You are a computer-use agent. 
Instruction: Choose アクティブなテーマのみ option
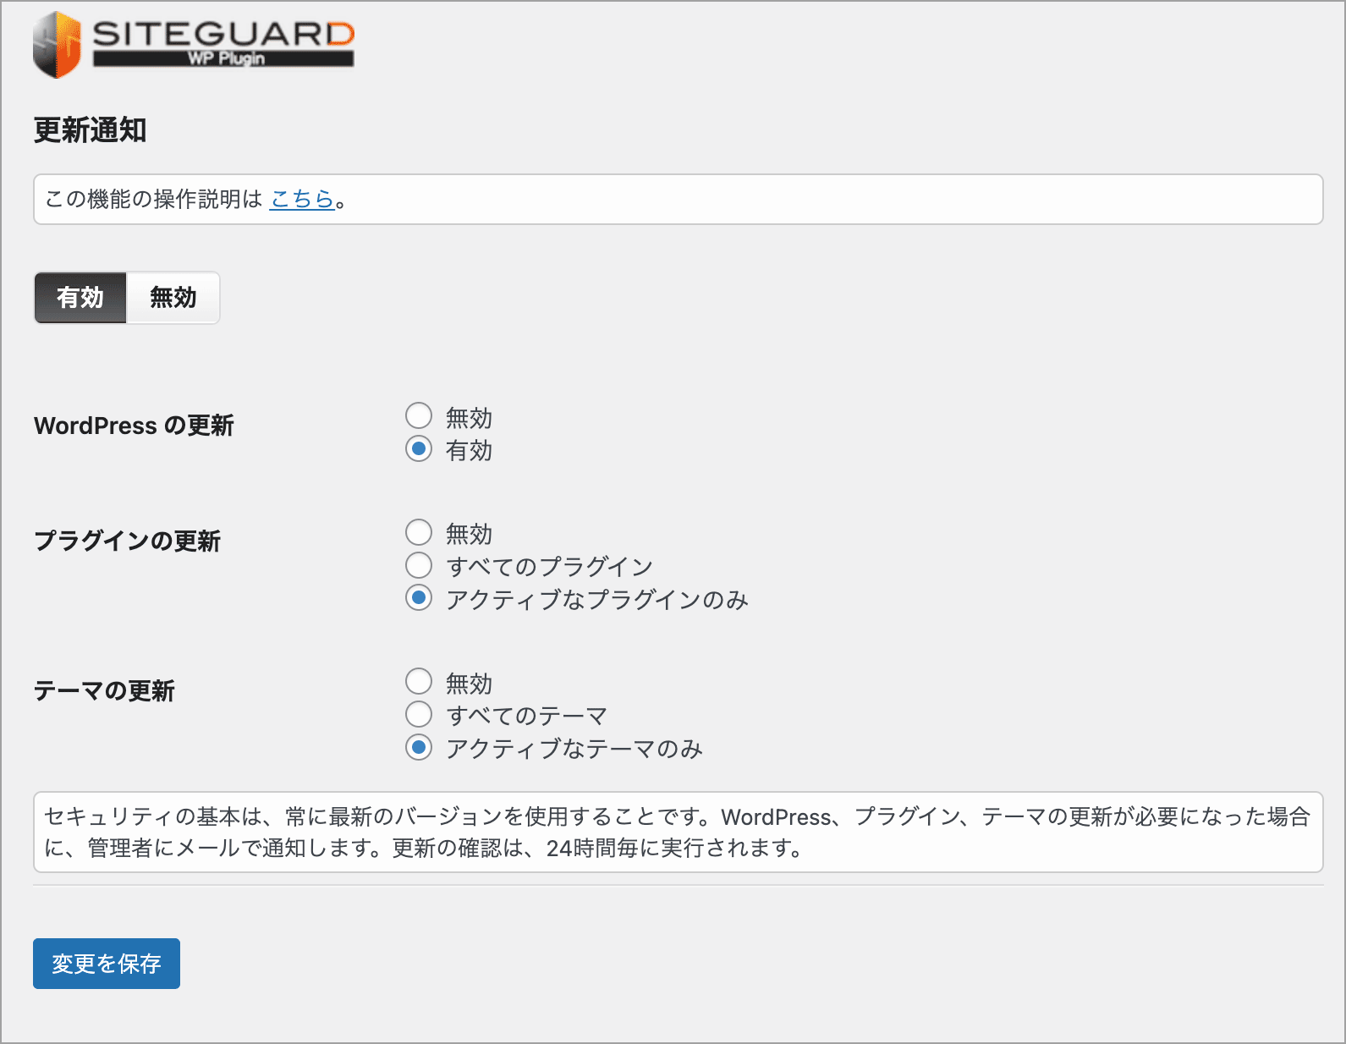pos(419,747)
